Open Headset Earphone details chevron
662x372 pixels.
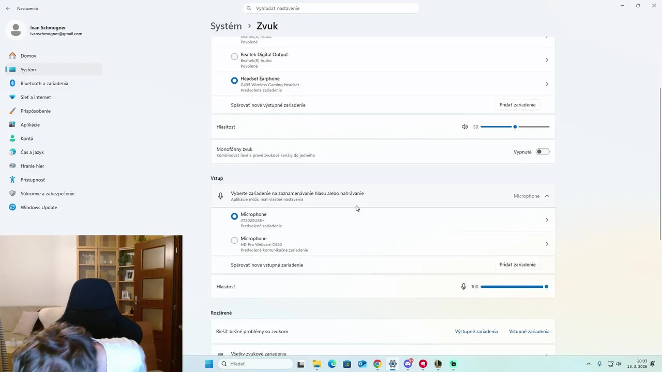pos(547,84)
